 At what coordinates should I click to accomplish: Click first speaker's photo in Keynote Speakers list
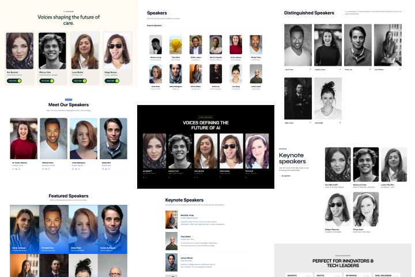click(172, 220)
